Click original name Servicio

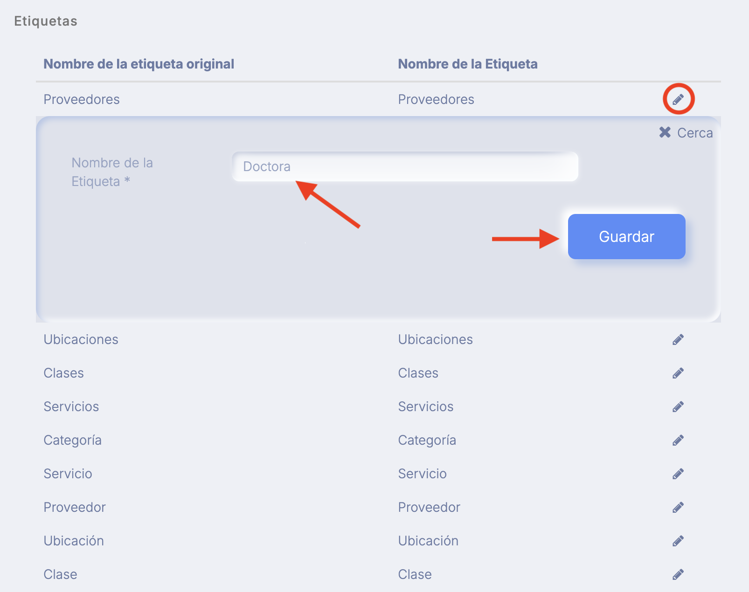(x=68, y=474)
